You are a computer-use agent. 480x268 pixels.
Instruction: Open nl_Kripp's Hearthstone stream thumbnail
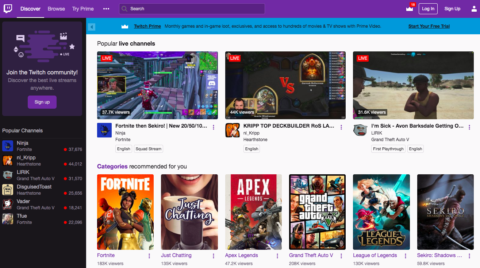[x=285, y=85]
